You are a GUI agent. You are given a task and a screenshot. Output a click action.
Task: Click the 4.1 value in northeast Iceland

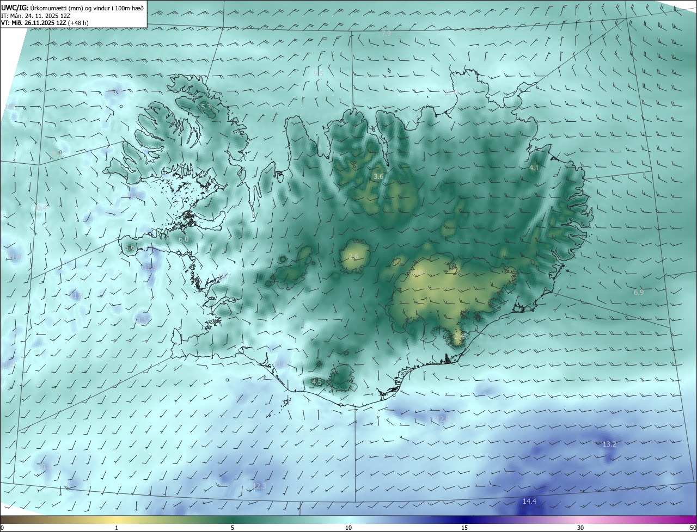click(x=534, y=169)
